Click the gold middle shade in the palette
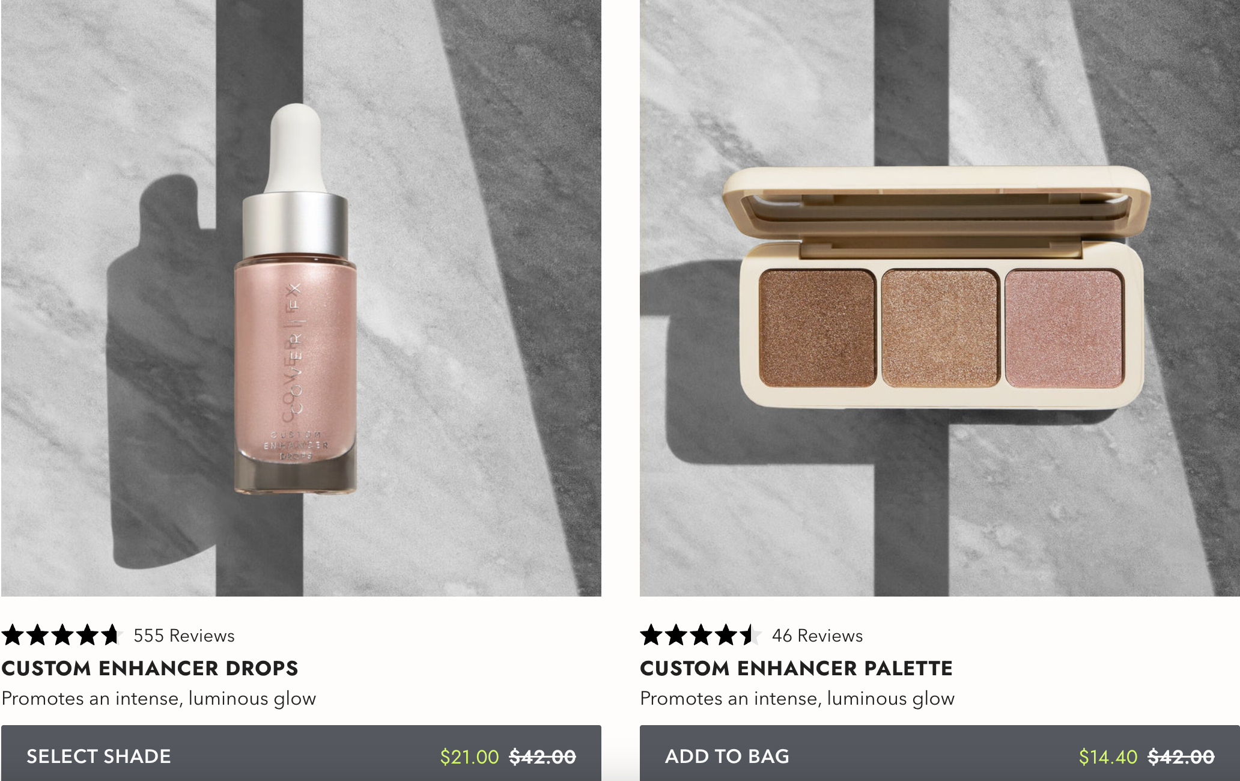1240x781 pixels. click(x=940, y=328)
